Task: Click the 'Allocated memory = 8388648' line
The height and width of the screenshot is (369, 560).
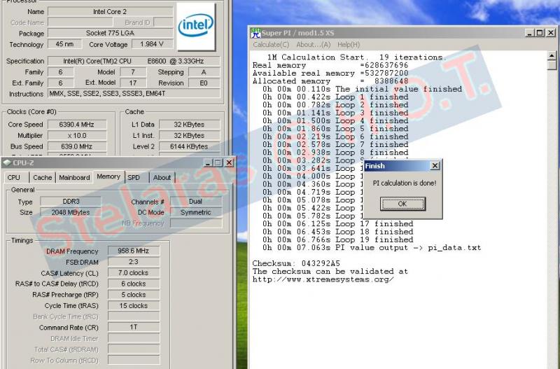Action: (330, 81)
